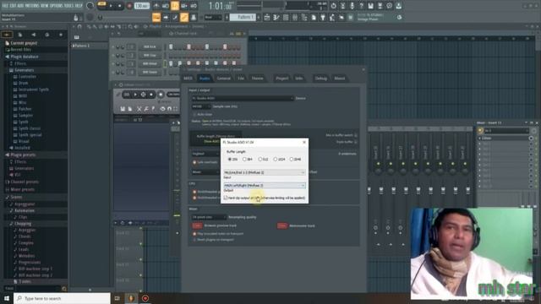
Task: Open the Output device dropdown in ASIO dialog
Action: point(265,186)
